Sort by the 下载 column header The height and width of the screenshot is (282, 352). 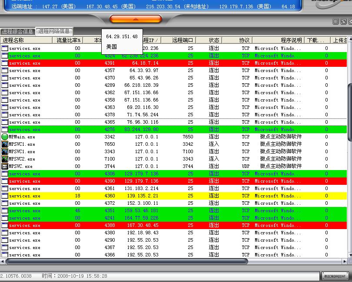point(317,40)
